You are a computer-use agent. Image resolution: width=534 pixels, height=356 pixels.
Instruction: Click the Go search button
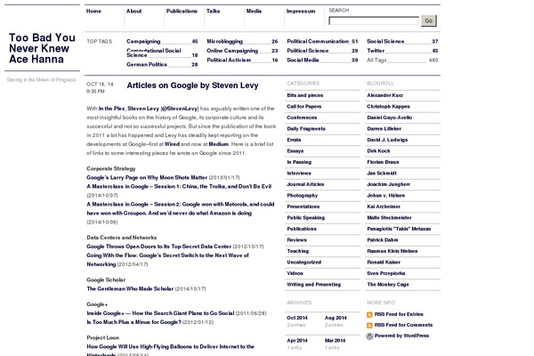tap(429, 20)
